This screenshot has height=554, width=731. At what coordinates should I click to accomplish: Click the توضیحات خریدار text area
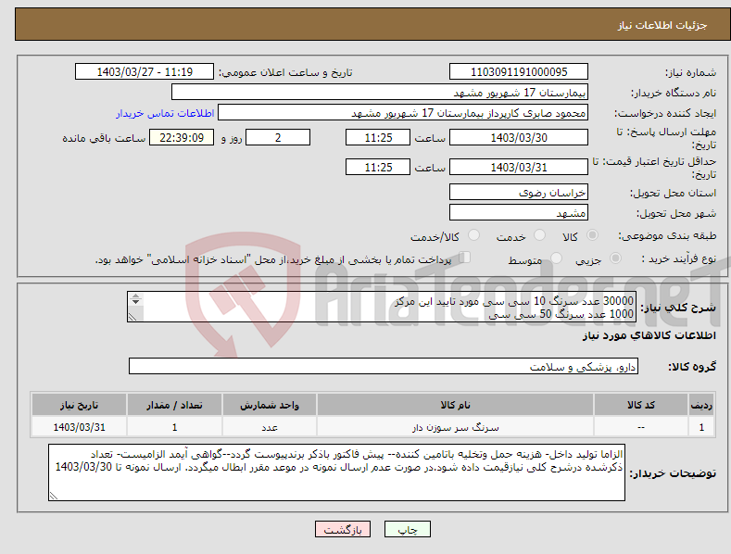(336, 472)
